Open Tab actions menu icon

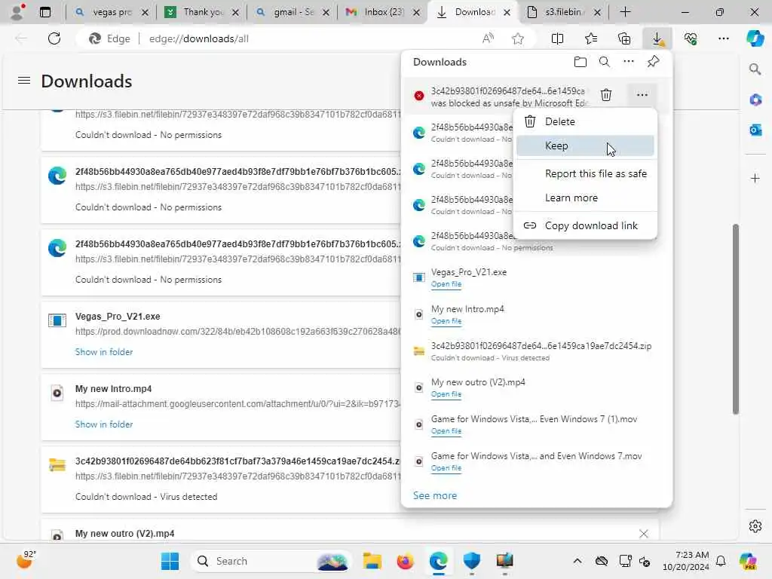click(x=44, y=12)
